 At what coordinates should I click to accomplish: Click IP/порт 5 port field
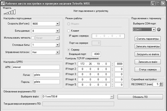point(119,85)
